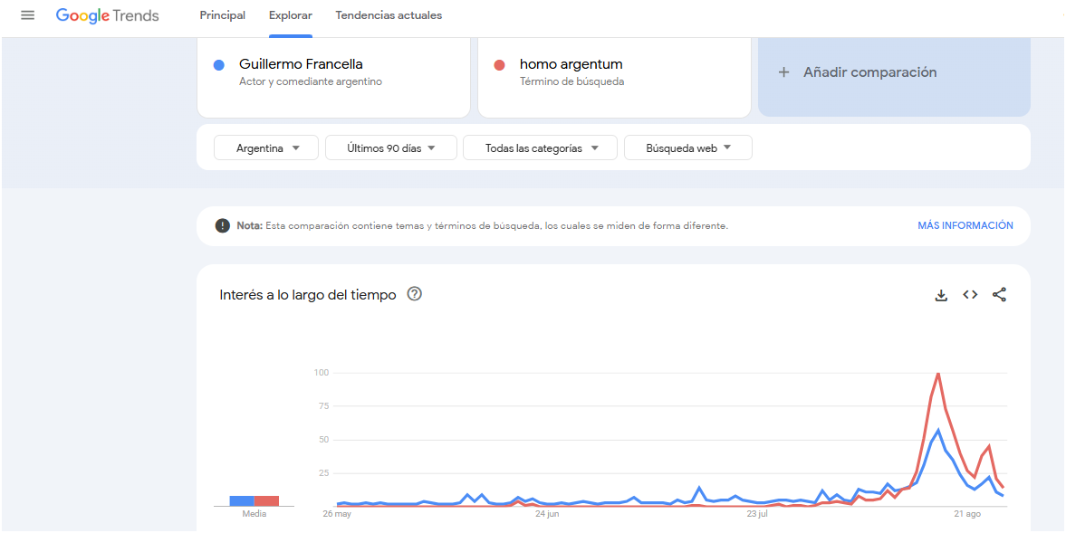Viewport: 1066px width, 533px height.
Task: Share the interest over time chart
Action: click(999, 295)
